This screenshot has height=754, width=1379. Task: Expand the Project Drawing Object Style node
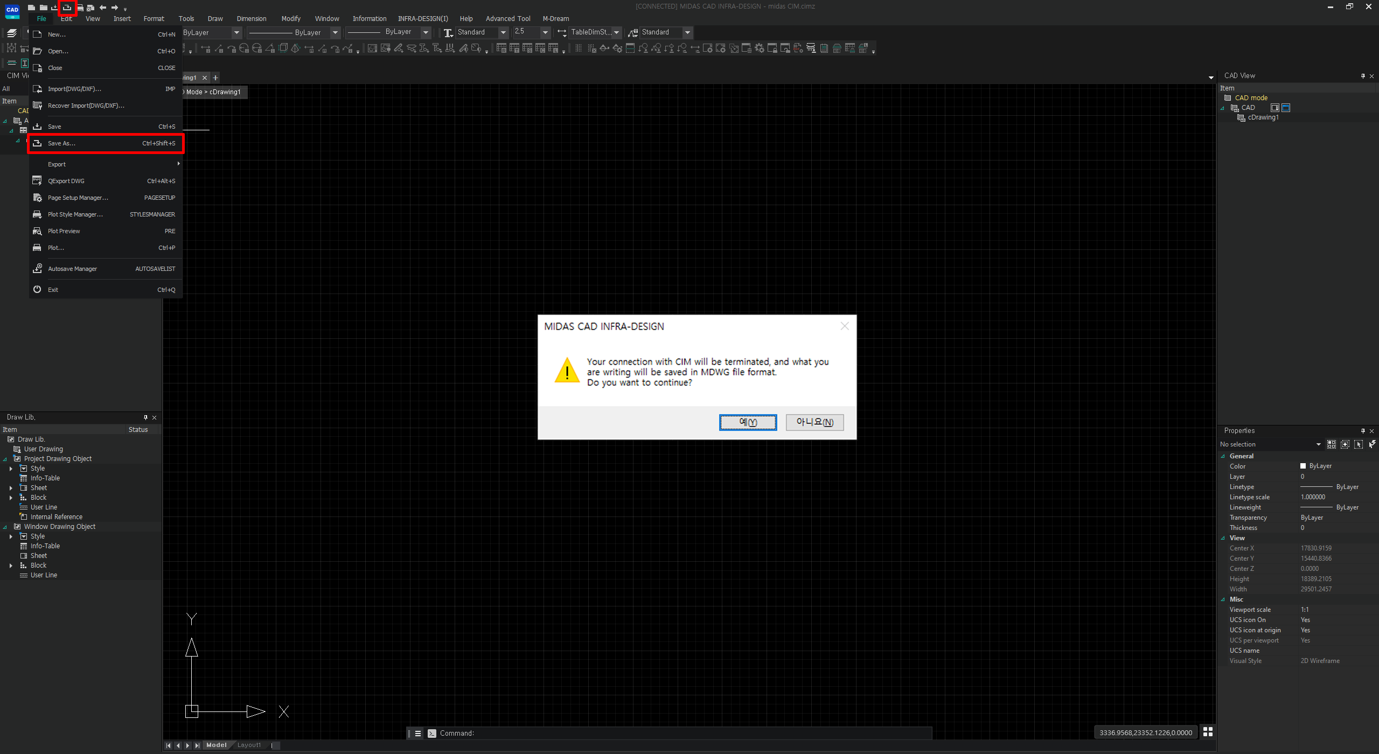pos(11,469)
